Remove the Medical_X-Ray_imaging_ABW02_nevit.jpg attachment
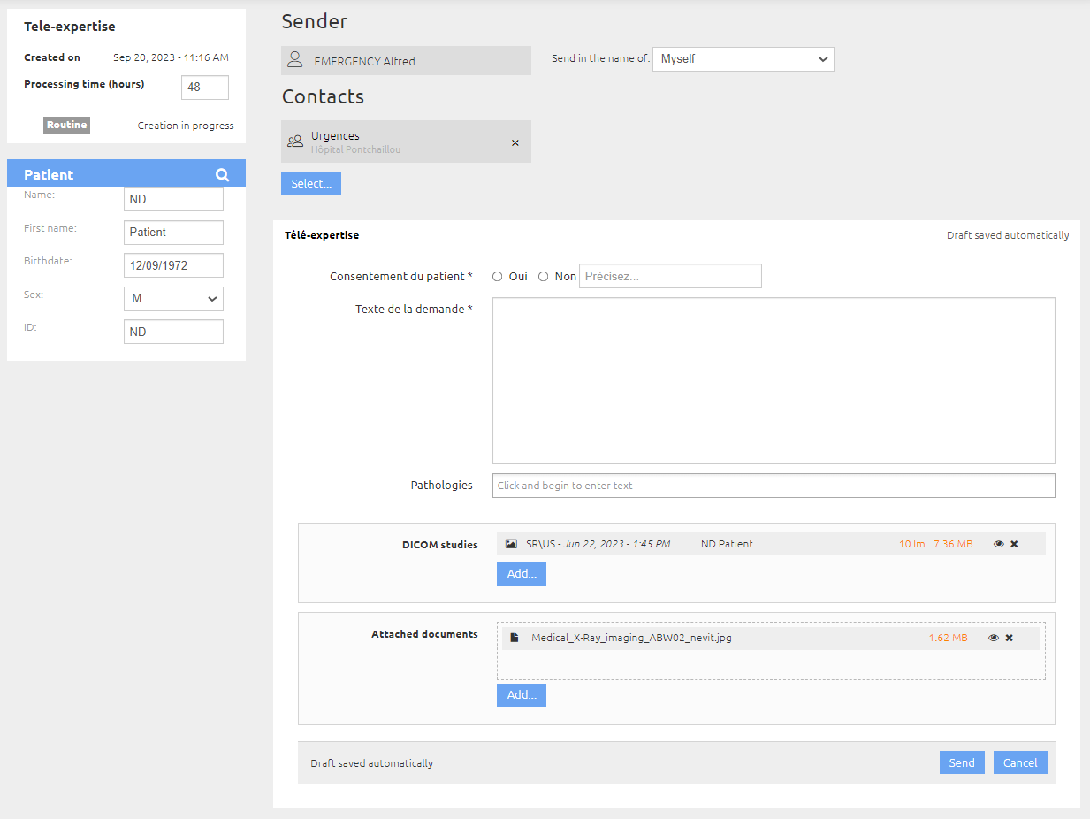This screenshot has height=819, width=1090. click(1009, 638)
